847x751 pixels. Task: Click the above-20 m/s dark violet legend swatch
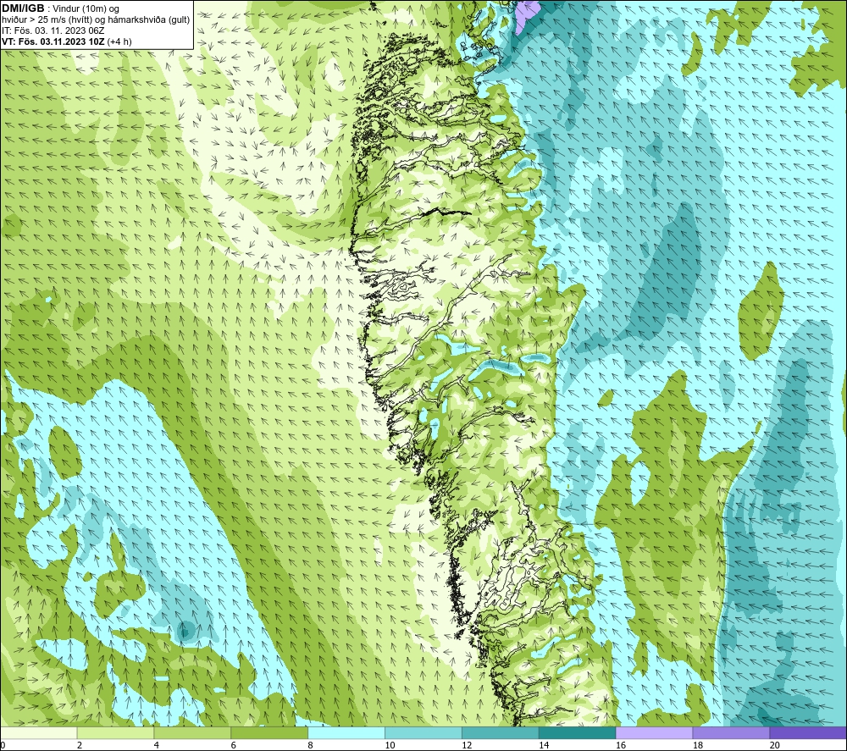[808, 732]
